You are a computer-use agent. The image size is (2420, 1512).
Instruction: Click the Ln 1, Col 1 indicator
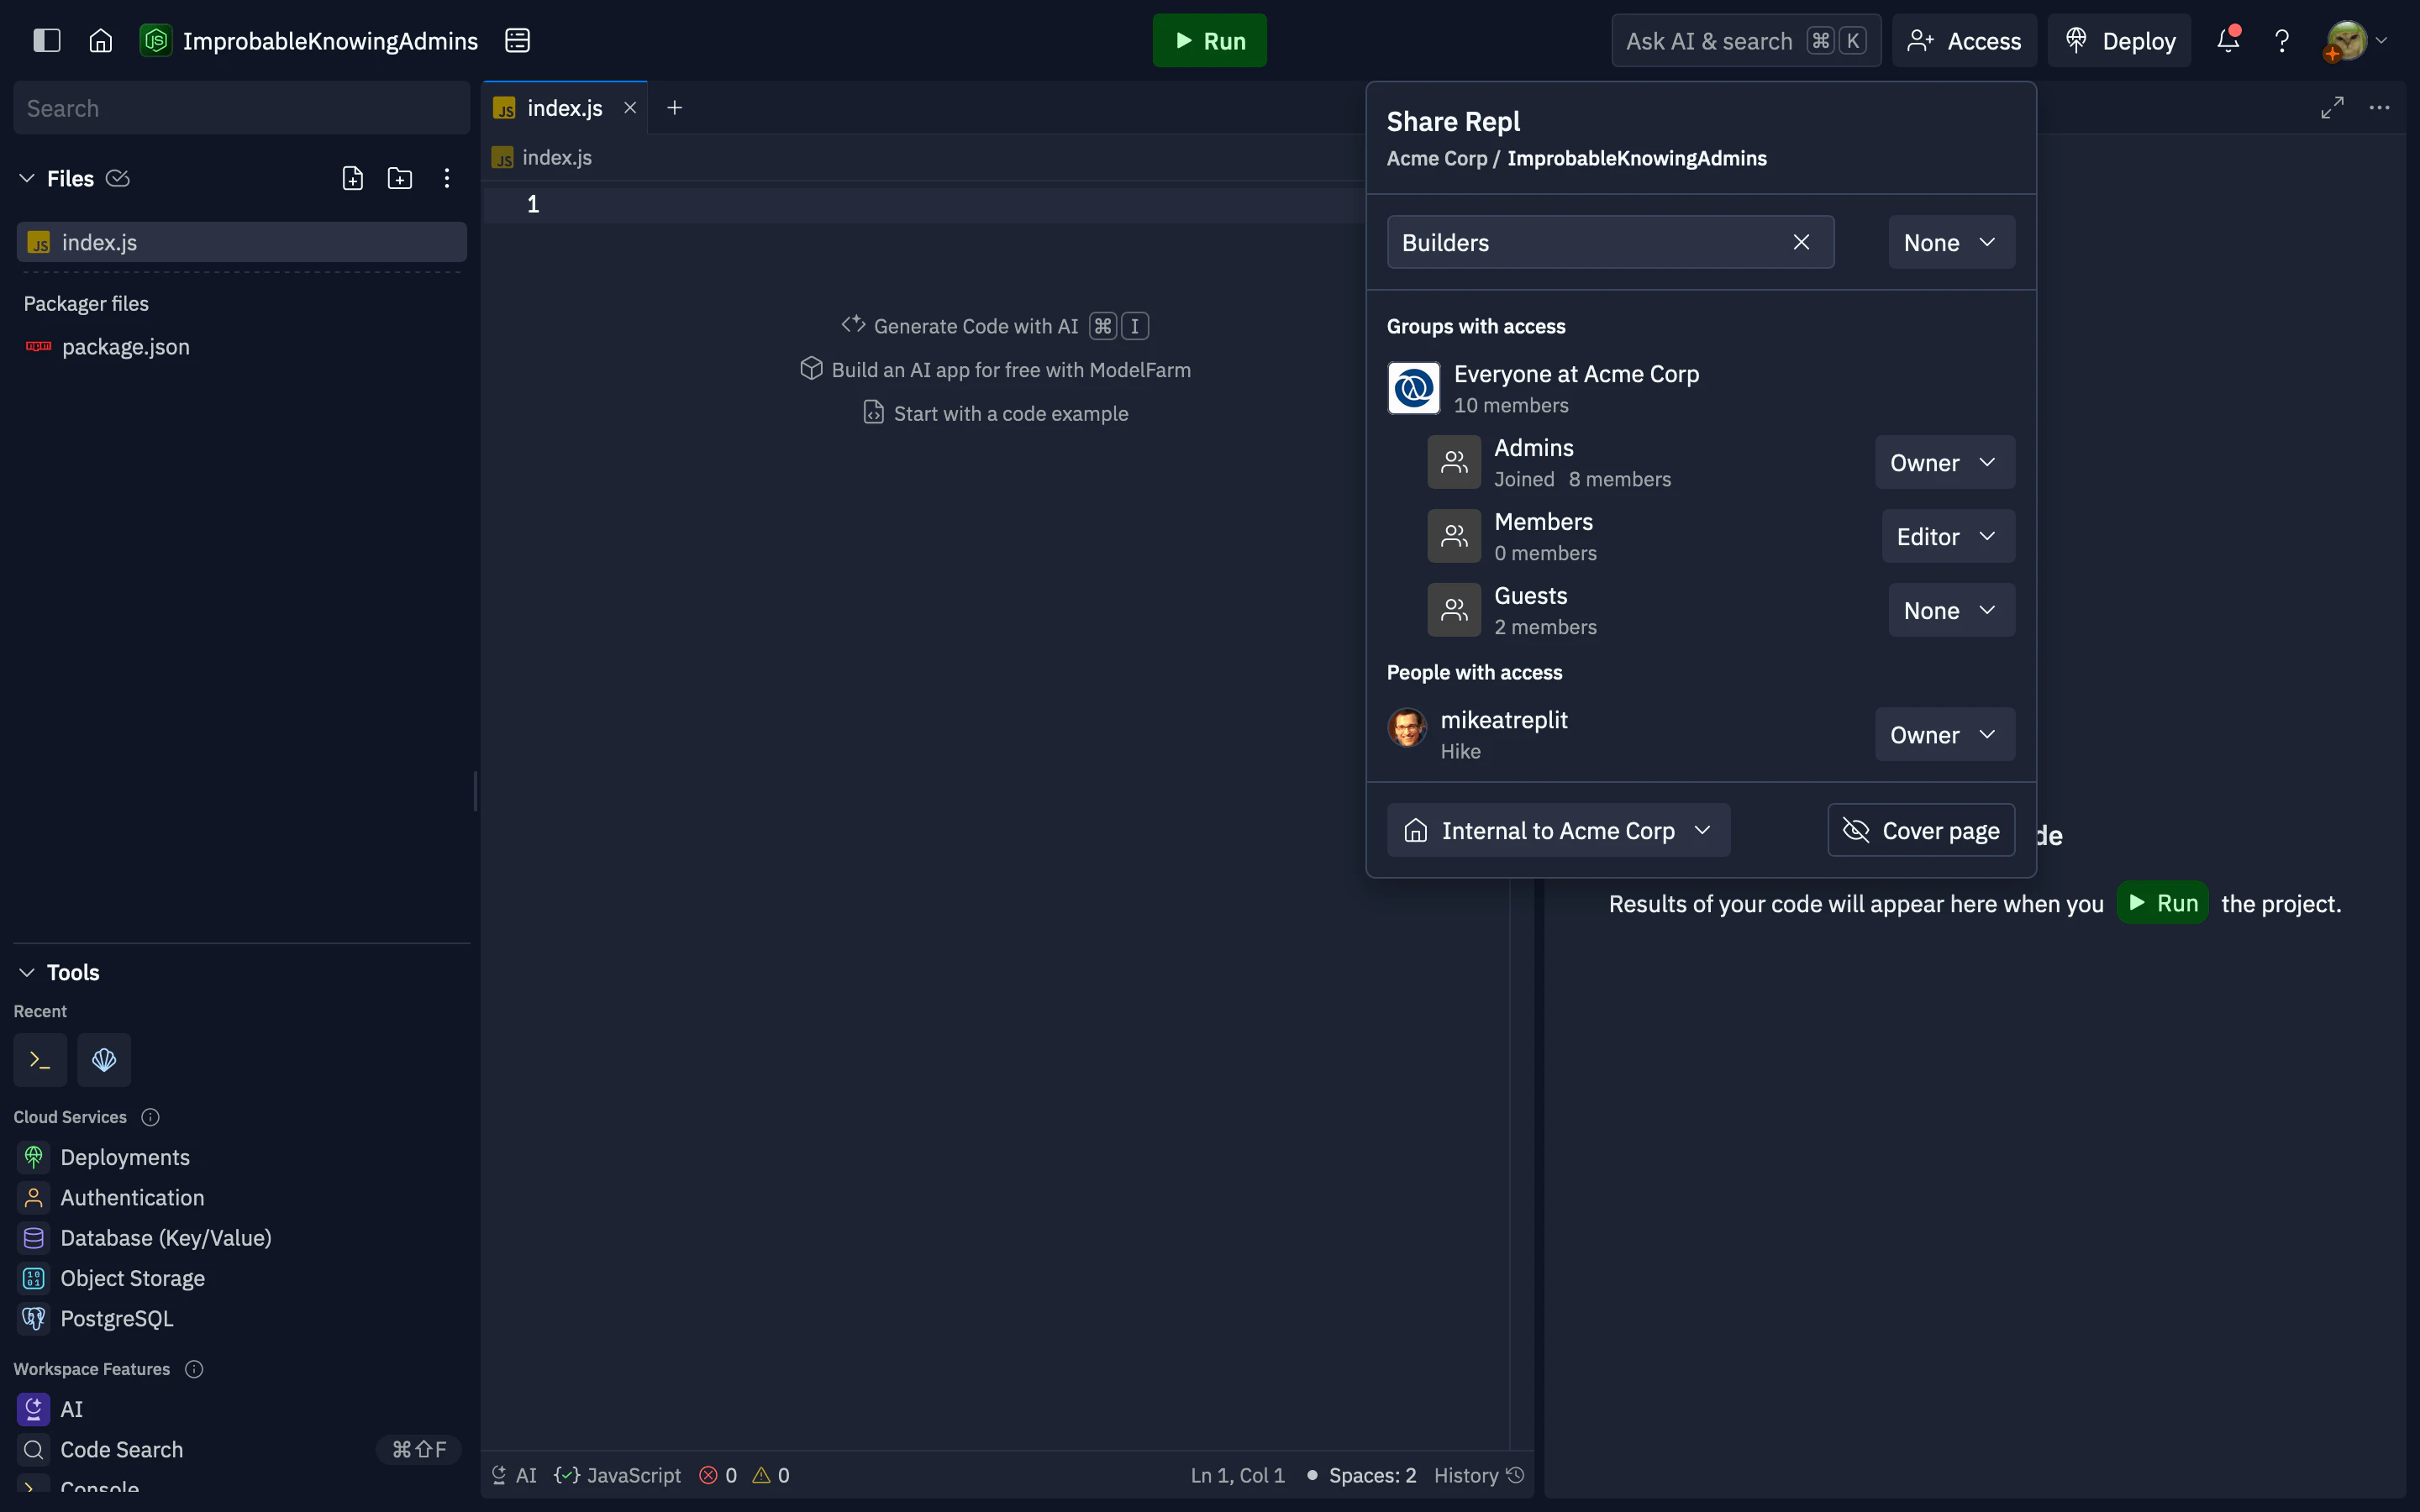(1237, 1475)
